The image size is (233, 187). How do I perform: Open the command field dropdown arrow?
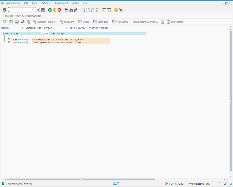point(33,10)
